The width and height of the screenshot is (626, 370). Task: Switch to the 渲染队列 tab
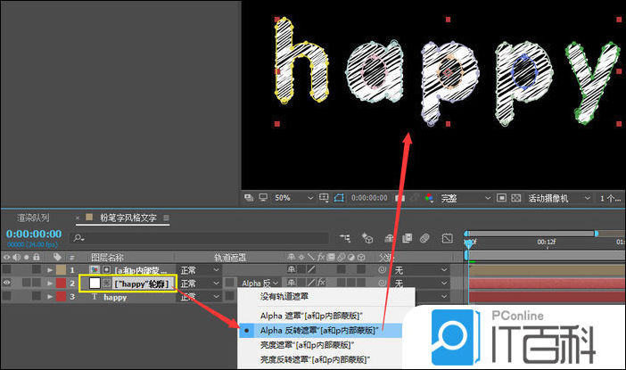coord(34,218)
